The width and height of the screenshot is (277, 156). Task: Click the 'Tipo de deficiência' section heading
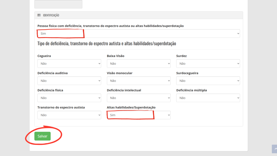(107, 44)
